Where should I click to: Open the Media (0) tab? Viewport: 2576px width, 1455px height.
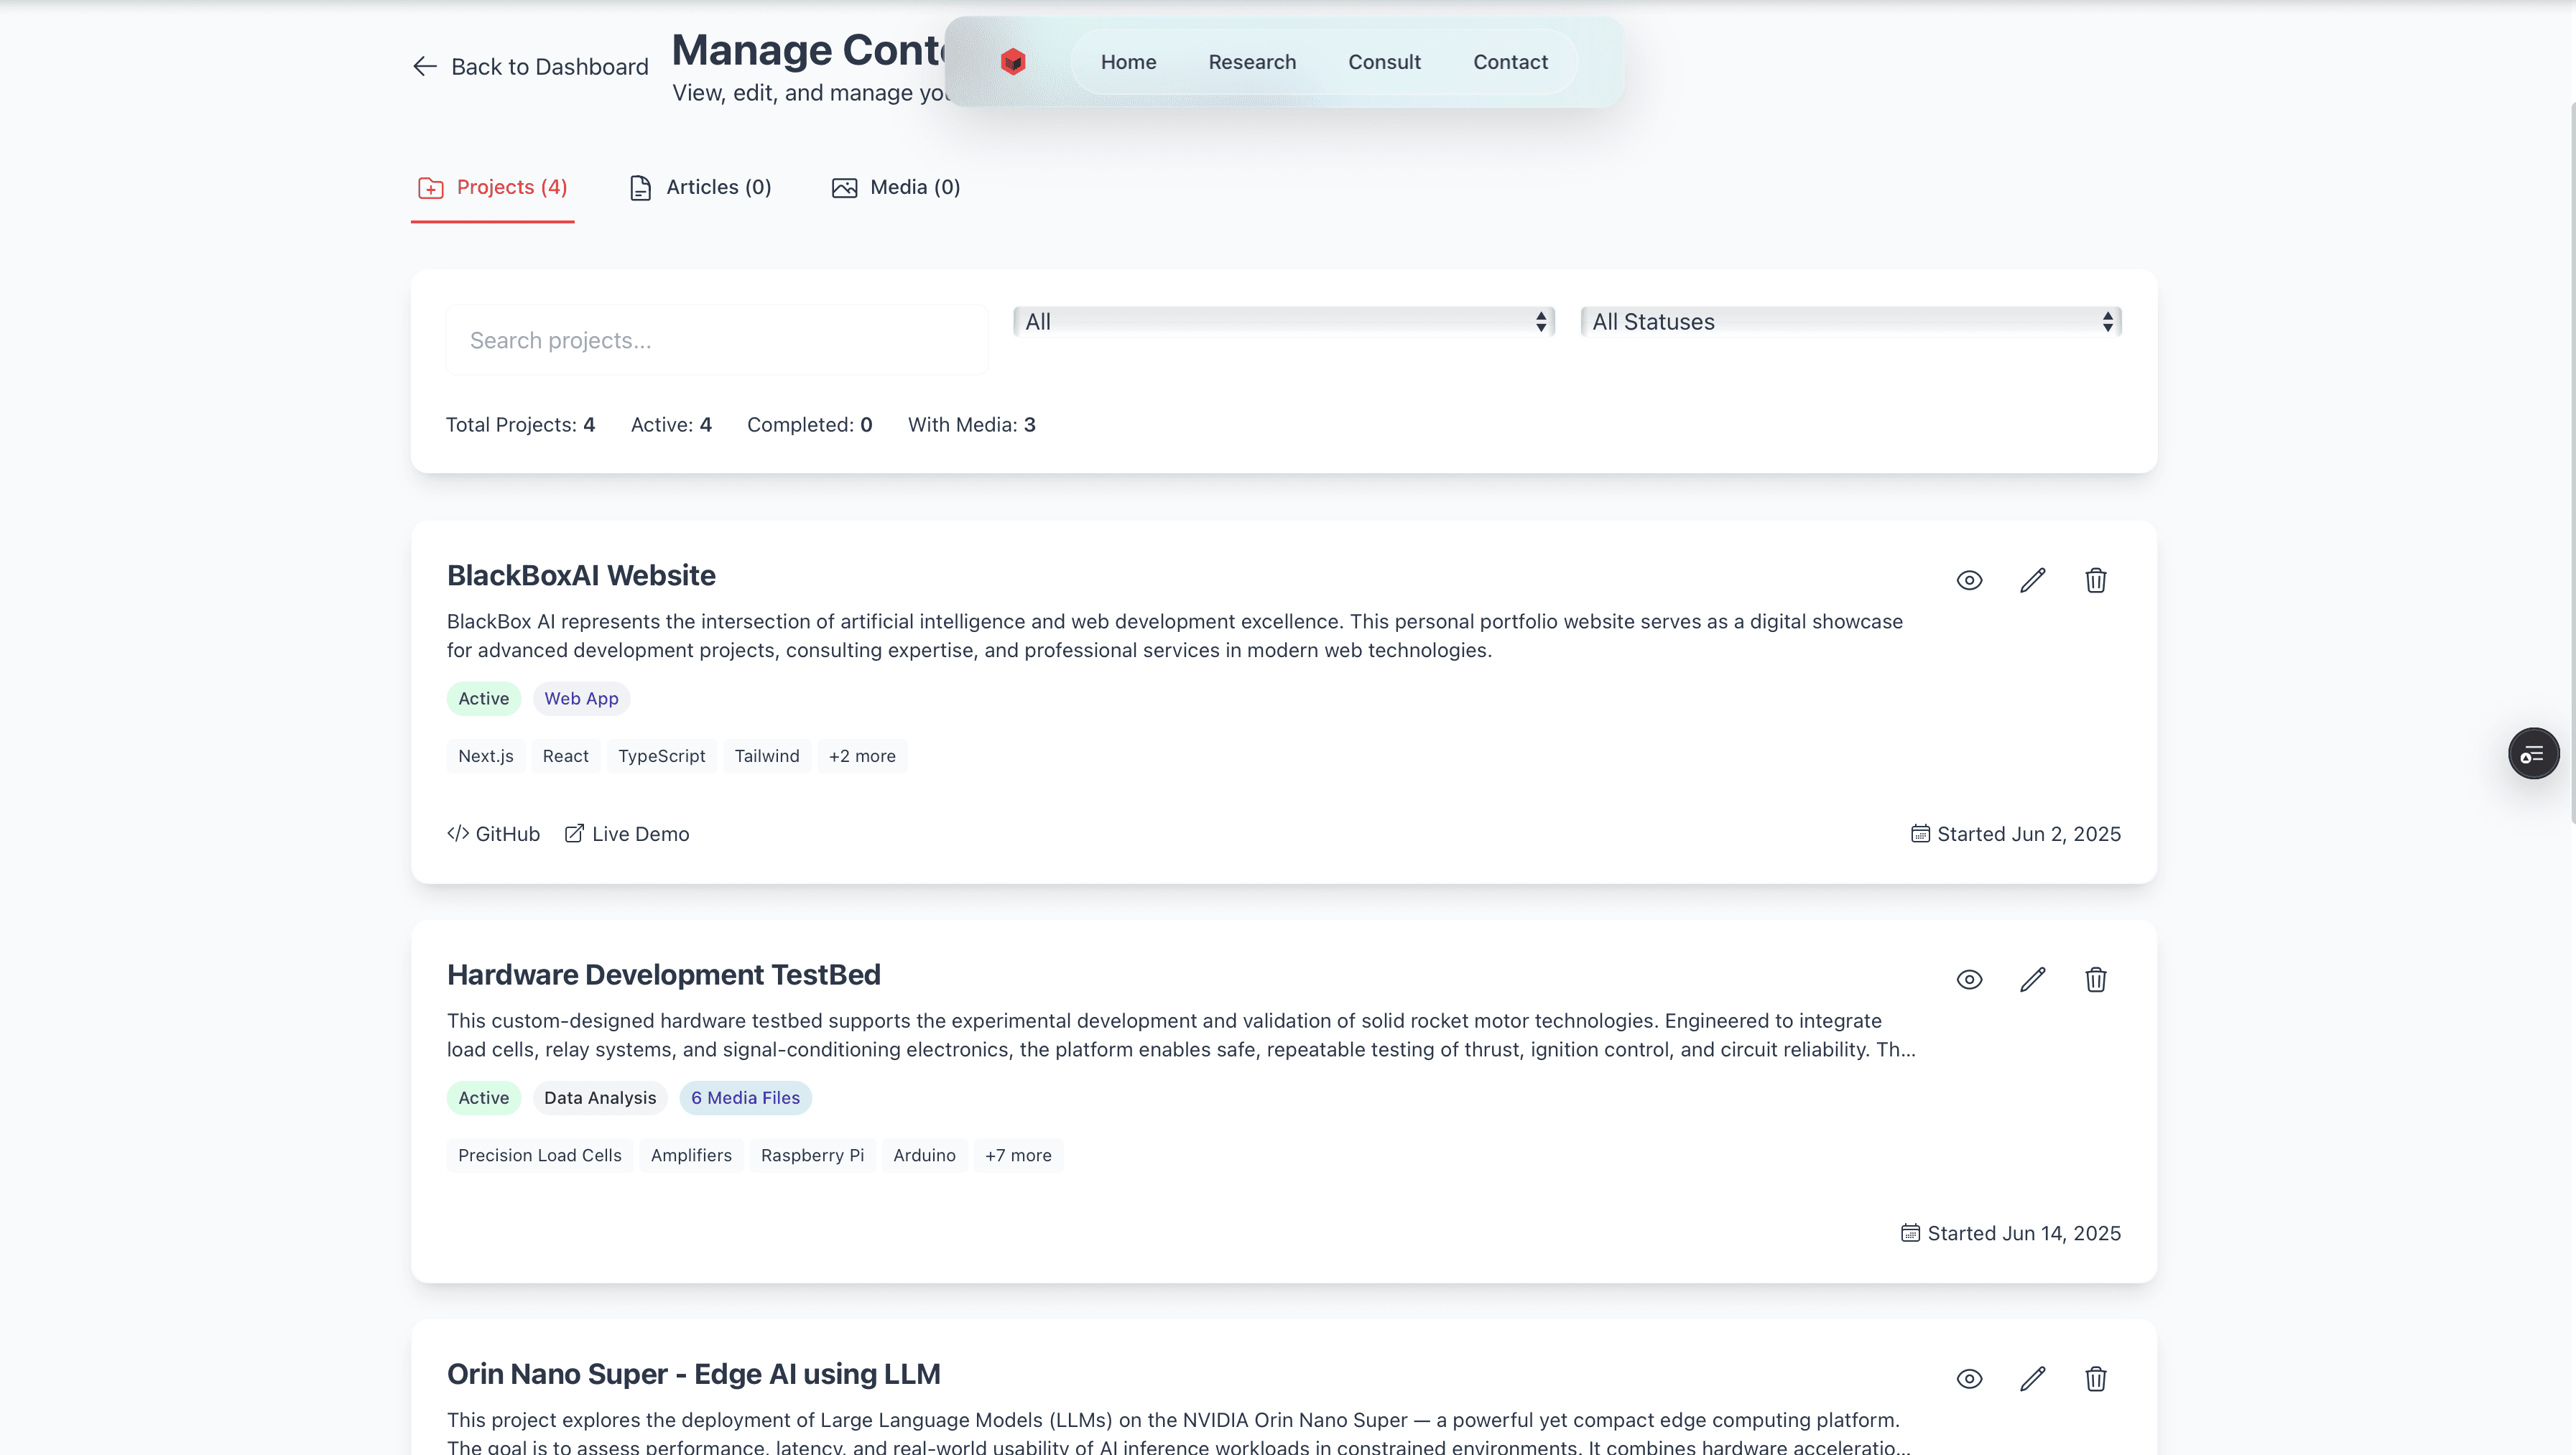(x=895, y=187)
